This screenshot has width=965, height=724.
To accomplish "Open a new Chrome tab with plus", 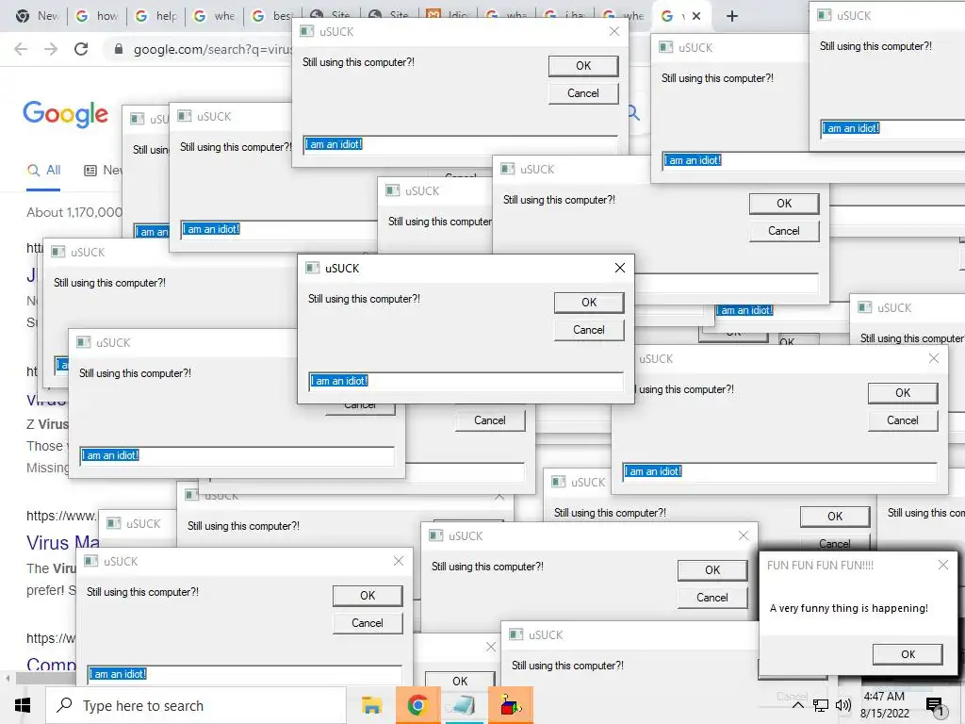I will pyautogui.click(x=731, y=16).
